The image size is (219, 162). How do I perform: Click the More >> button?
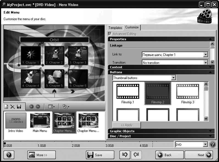point(41,155)
